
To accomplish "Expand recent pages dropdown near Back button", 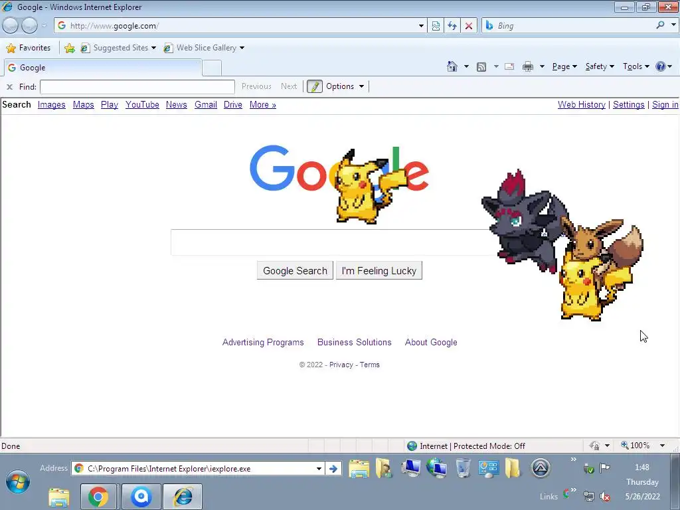I will pyautogui.click(x=44, y=26).
